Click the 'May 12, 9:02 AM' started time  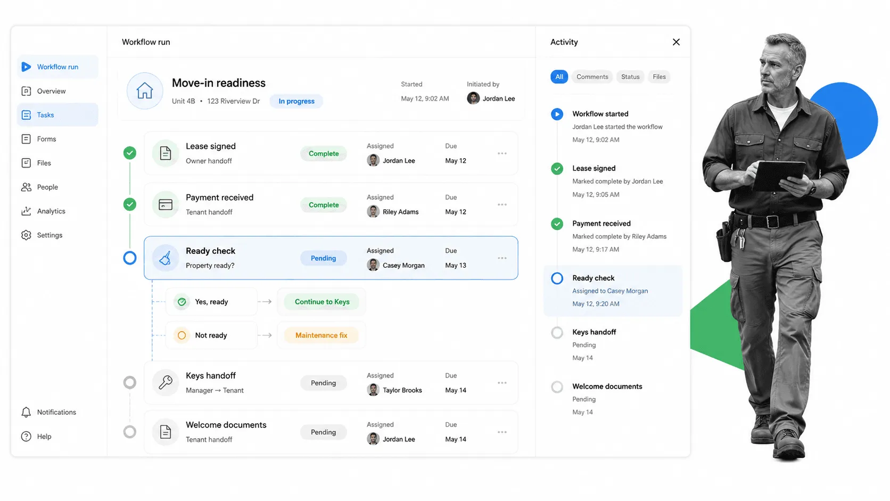click(425, 98)
